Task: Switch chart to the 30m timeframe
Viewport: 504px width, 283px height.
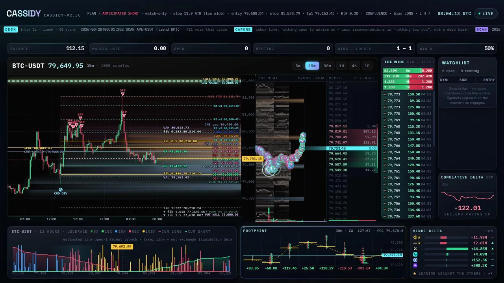Action: point(327,66)
